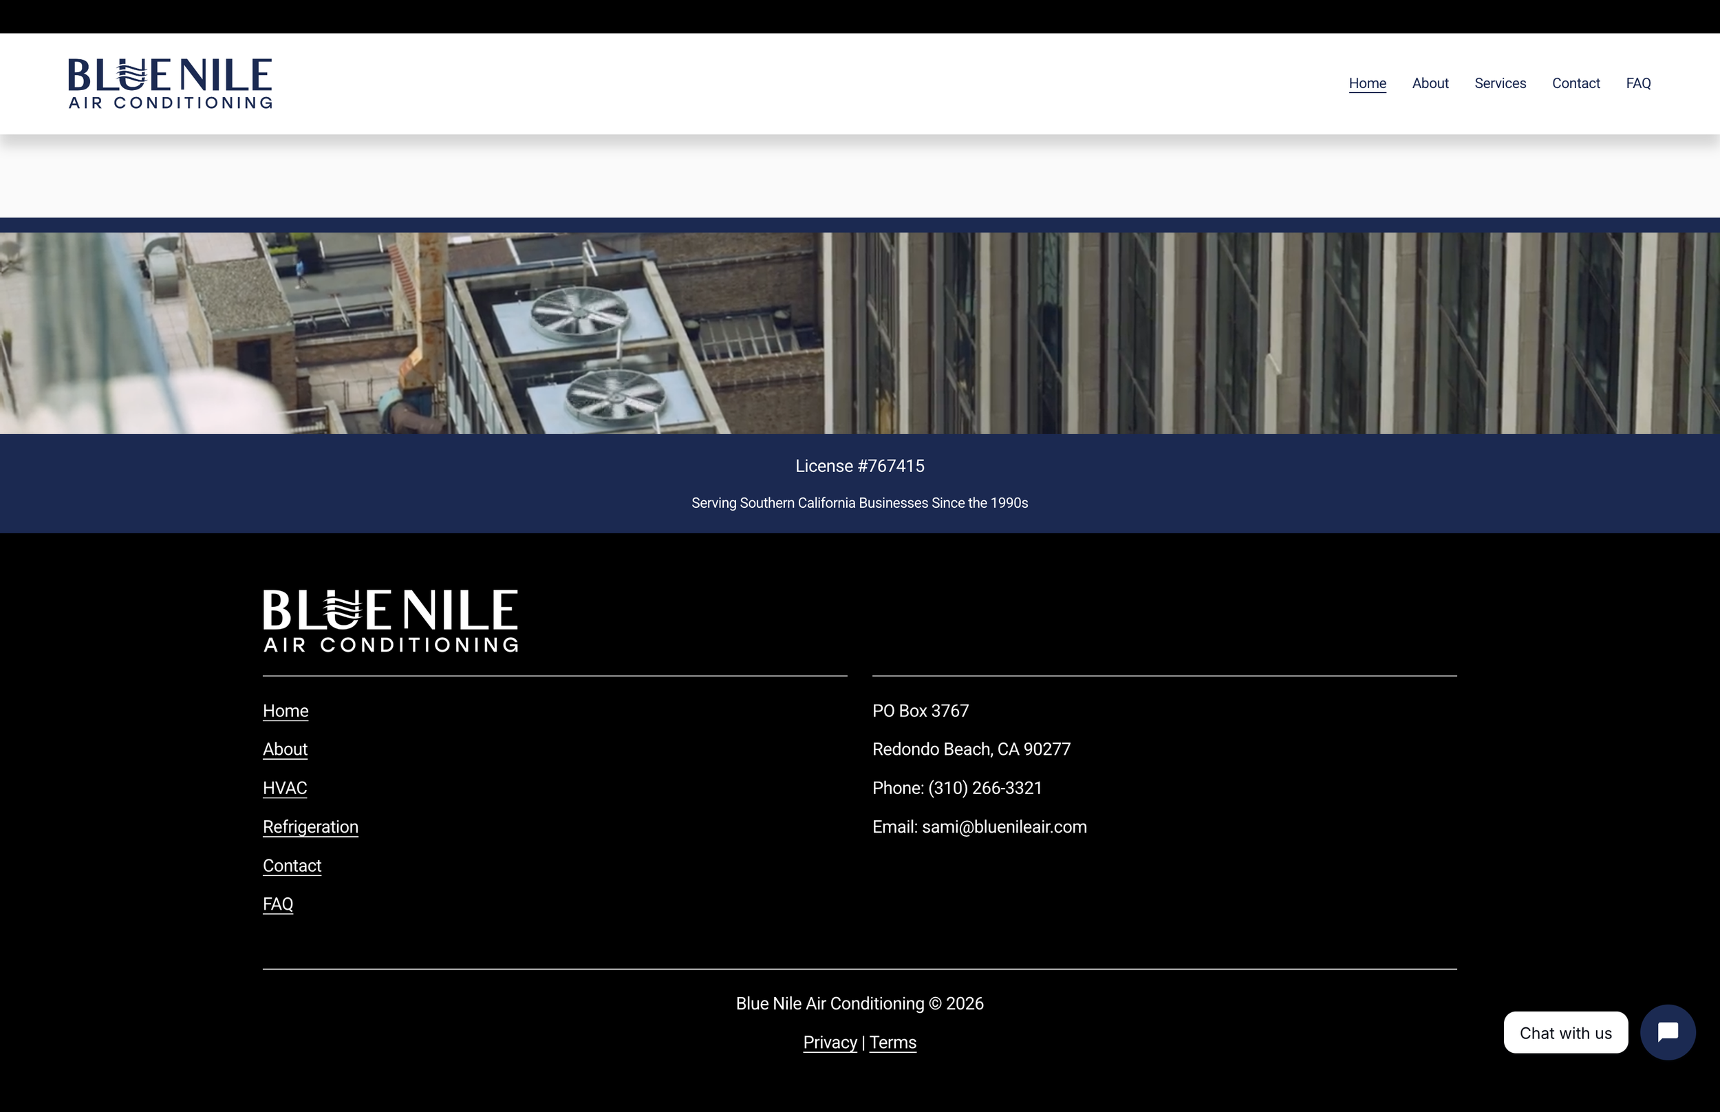The width and height of the screenshot is (1720, 1112).
Task: Open the Terms link
Action: [x=892, y=1042]
